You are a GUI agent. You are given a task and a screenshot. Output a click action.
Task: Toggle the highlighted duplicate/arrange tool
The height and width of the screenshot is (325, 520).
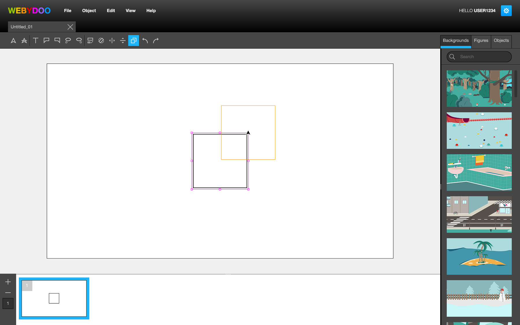click(x=133, y=41)
